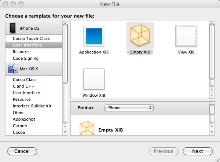This screenshot has height=162, width=220.
Task: Pick the Window XIB template icon
Action: [94, 79]
